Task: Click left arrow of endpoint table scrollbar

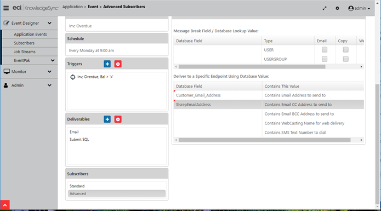Action: (176, 140)
